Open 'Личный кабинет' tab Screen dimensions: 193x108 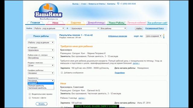(x=137, y=23)
